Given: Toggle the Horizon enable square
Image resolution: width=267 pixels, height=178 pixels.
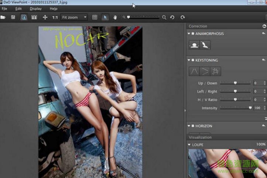Looking at the screenshot, I should coord(193,126).
